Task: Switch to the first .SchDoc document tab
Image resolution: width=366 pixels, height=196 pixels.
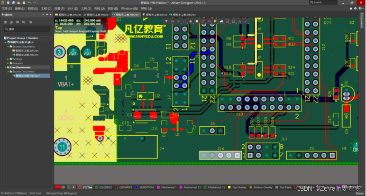Action: click(68, 14)
